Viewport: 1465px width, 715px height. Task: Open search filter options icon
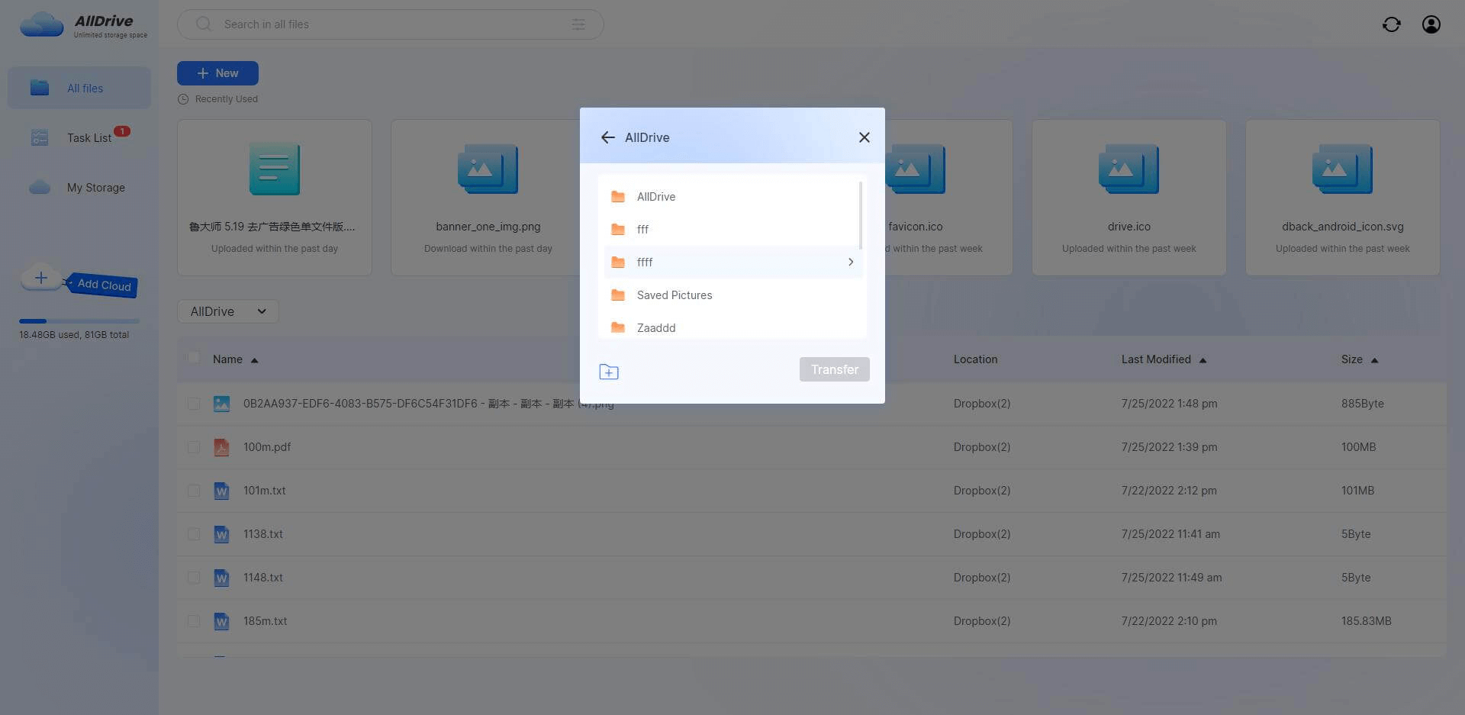pos(579,24)
